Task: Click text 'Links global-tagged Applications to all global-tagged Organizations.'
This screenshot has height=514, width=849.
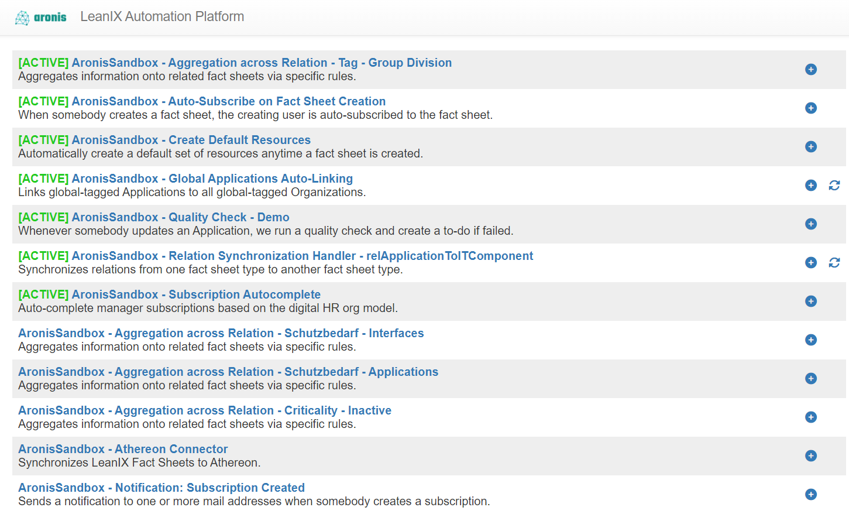Action: pyautogui.click(x=192, y=193)
